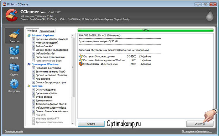Click Windows flag icon beside Очистка корзины result
The height and width of the screenshot is (136, 219).
pyautogui.click(x=81, y=56)
